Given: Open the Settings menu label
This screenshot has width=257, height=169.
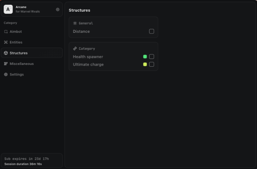Looking at the screenshot, I should pyautogui.click(x=17, y=74).
